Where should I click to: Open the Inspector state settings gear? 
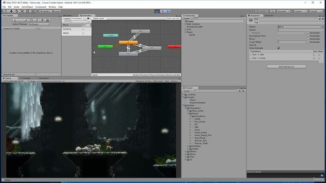click(x=323, y=19)
